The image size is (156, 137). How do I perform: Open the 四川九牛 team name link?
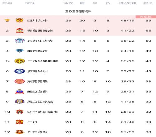click(37, 21)
